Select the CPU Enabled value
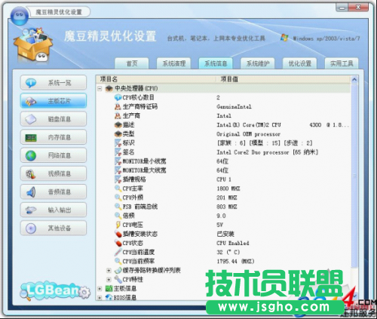 [x=233, y=243]
